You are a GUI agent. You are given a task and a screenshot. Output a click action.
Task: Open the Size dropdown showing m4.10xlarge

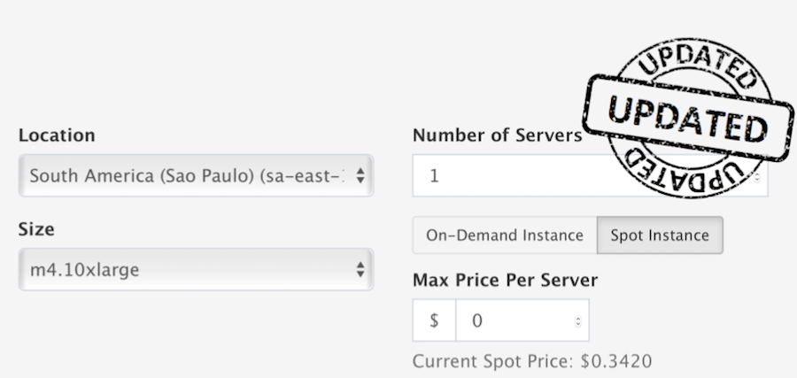[x=197, y=269]
